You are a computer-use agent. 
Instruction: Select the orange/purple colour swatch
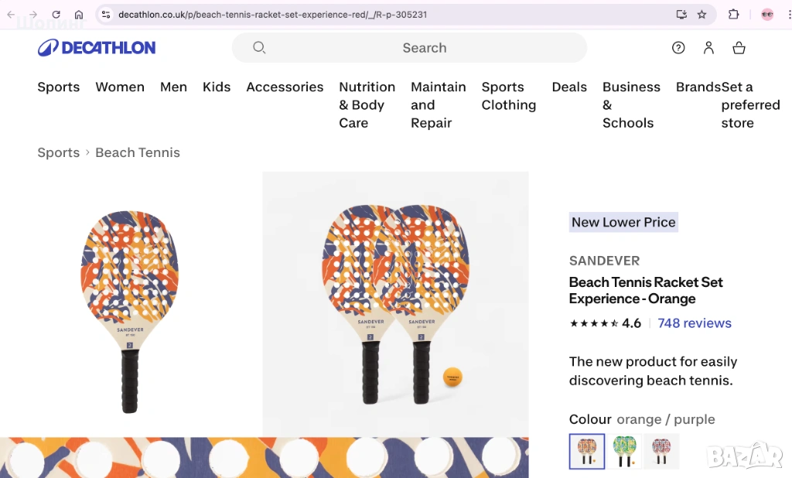(587, 451)
